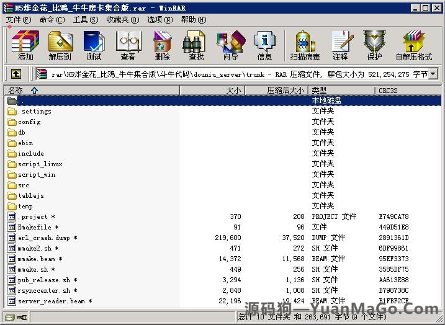Open the 工具(S) menu
445x325 pixels.
[x=86, y=20]
